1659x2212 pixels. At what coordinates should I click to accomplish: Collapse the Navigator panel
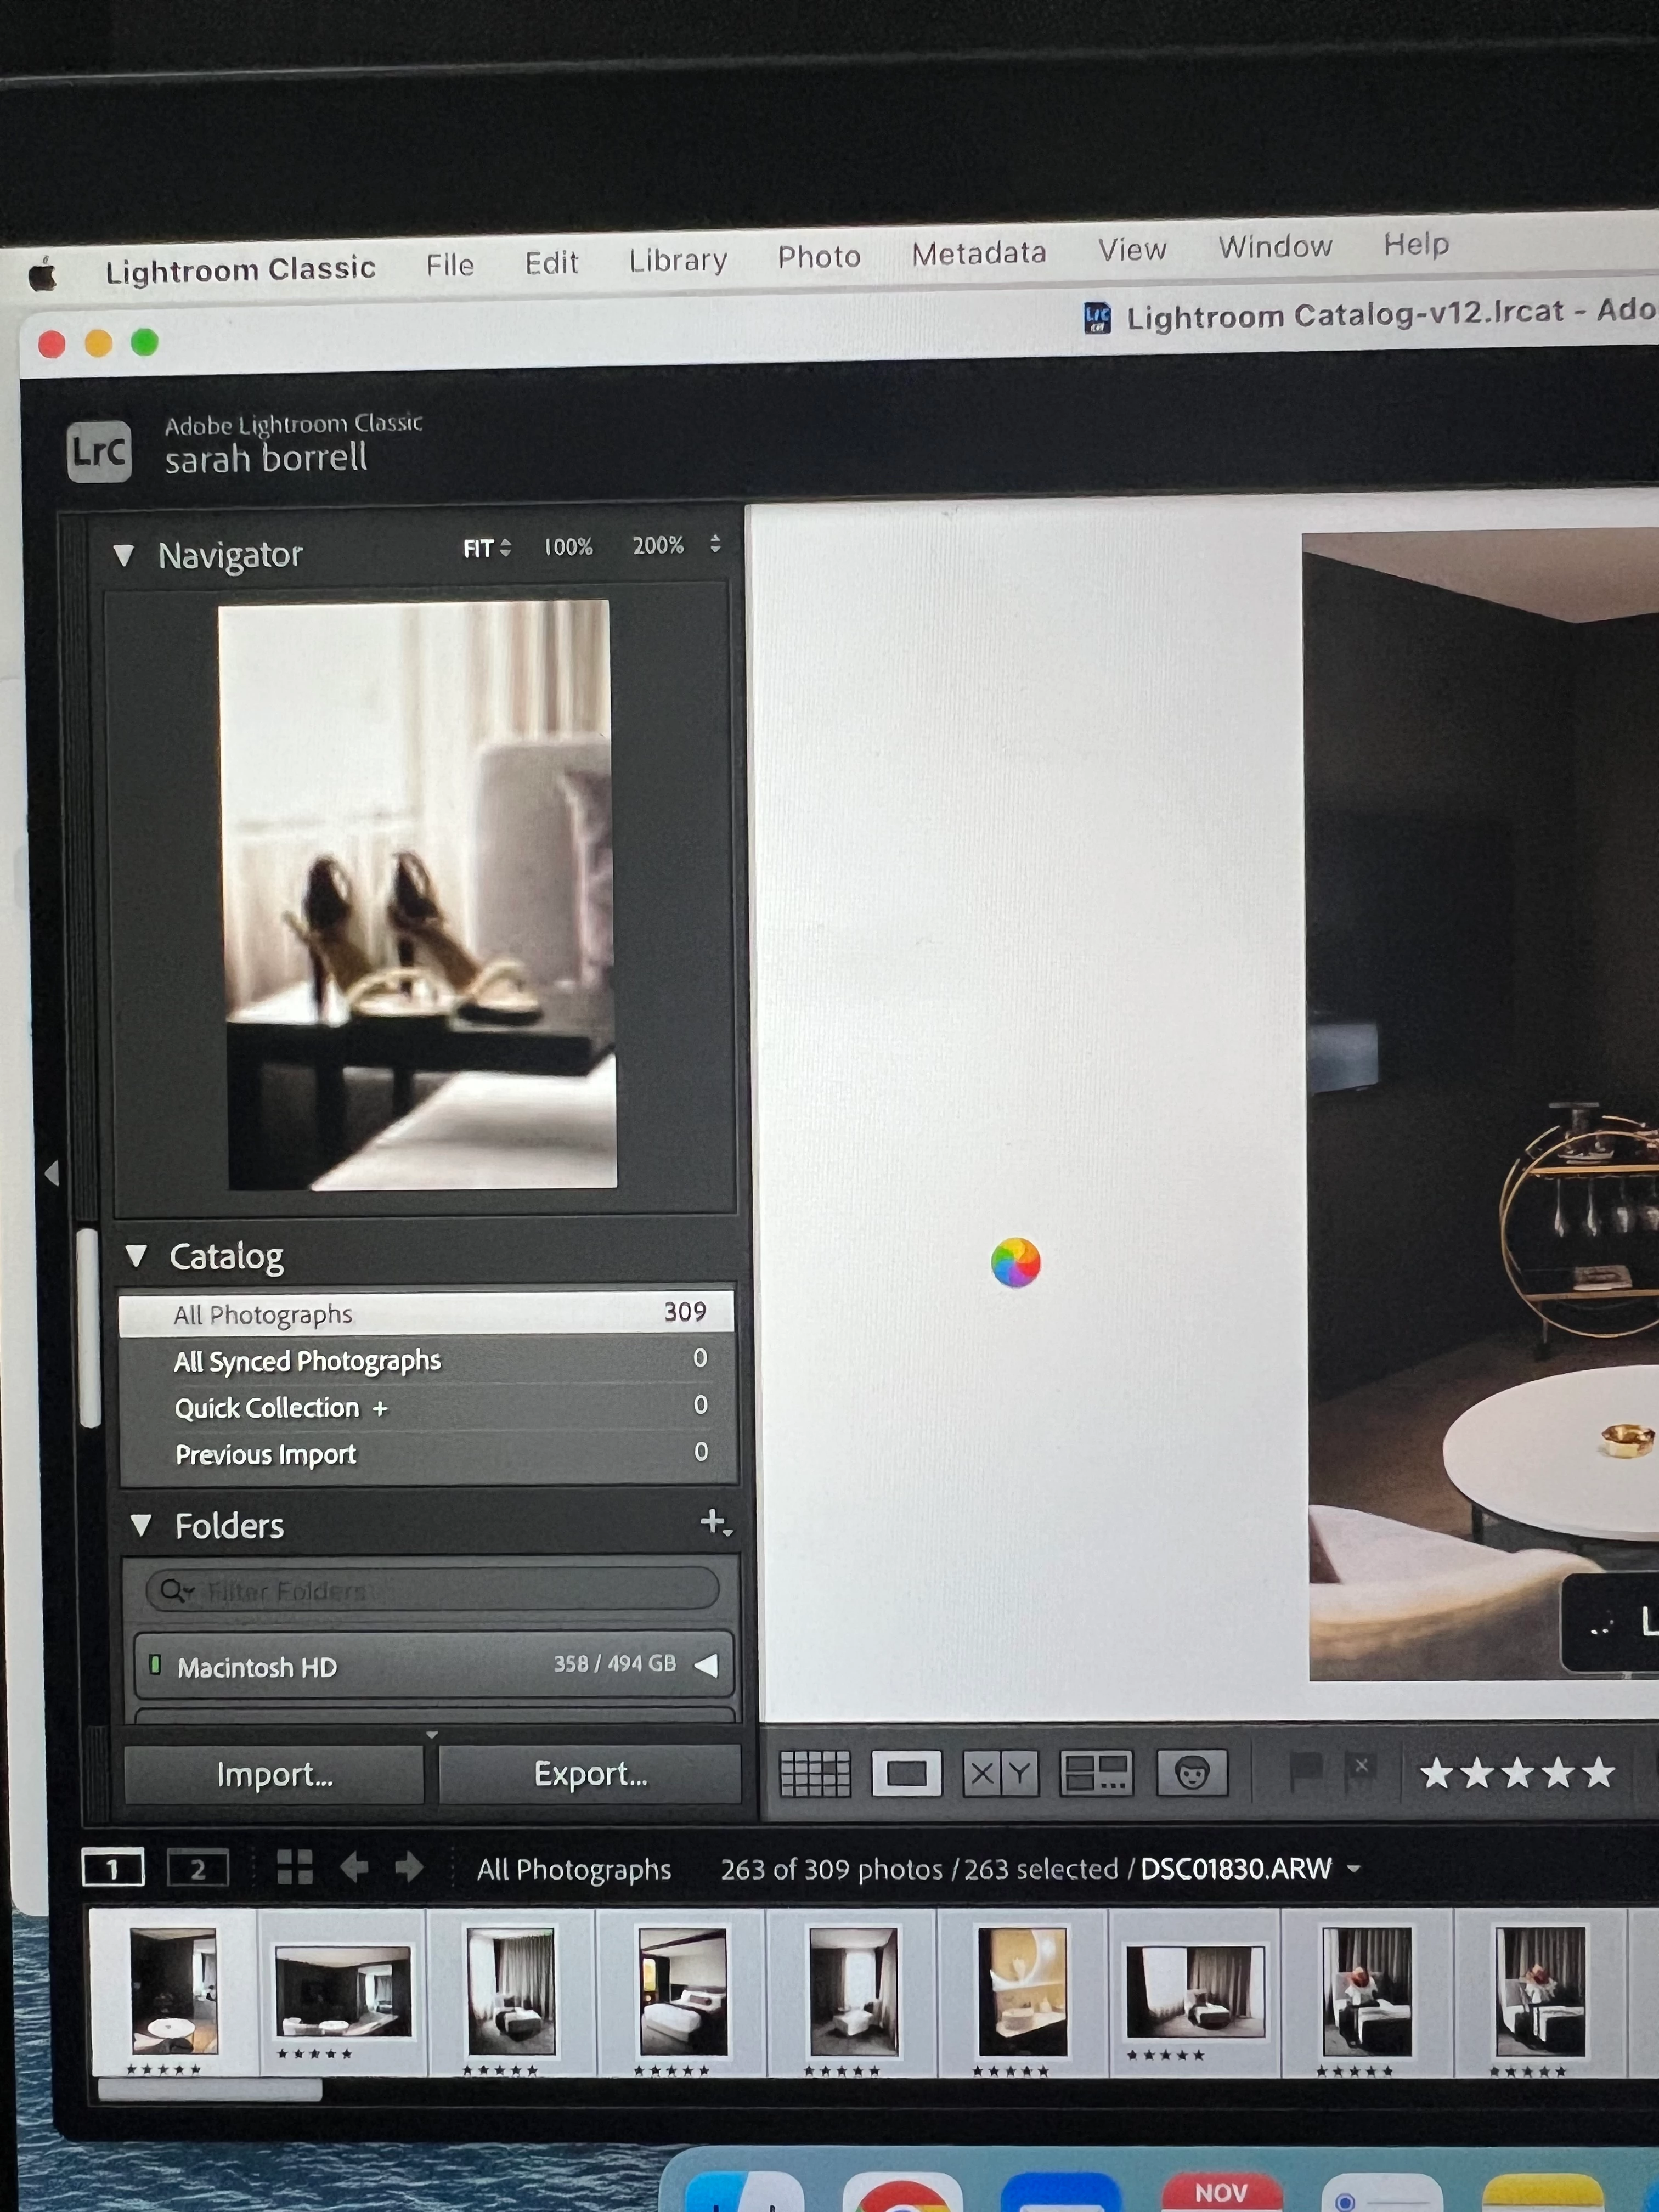124,555
